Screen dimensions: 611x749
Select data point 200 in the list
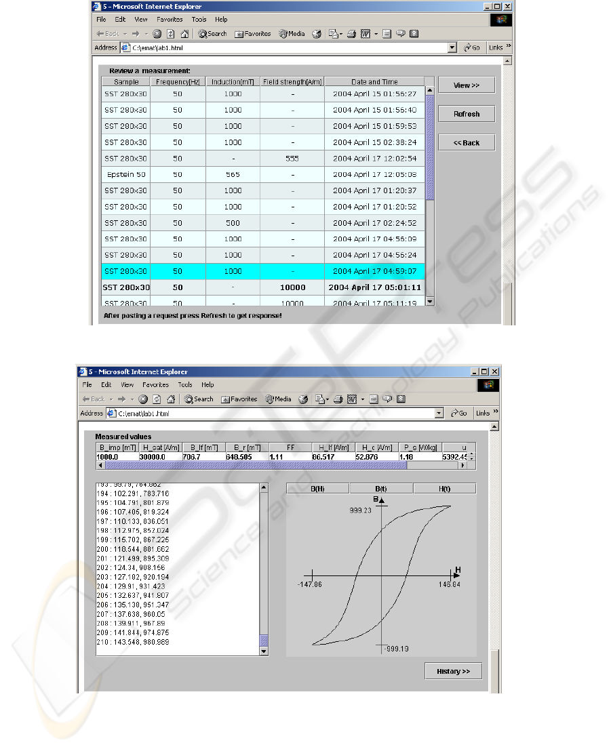133,549
